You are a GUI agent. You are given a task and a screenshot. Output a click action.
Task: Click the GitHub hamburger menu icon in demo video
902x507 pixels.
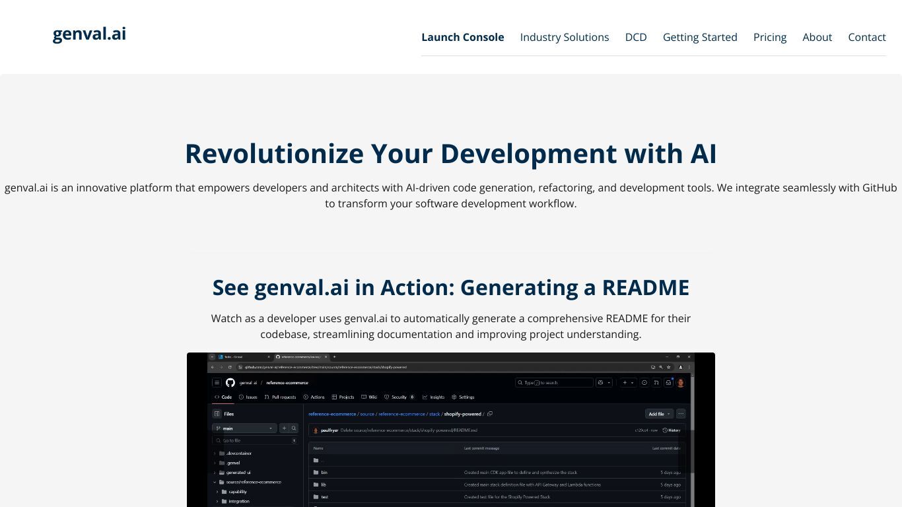pos(217,383)
